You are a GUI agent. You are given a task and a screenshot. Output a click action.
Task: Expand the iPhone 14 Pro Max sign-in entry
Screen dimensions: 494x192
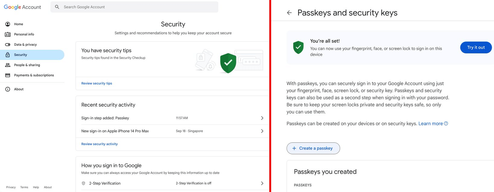(x=262, y=131)
